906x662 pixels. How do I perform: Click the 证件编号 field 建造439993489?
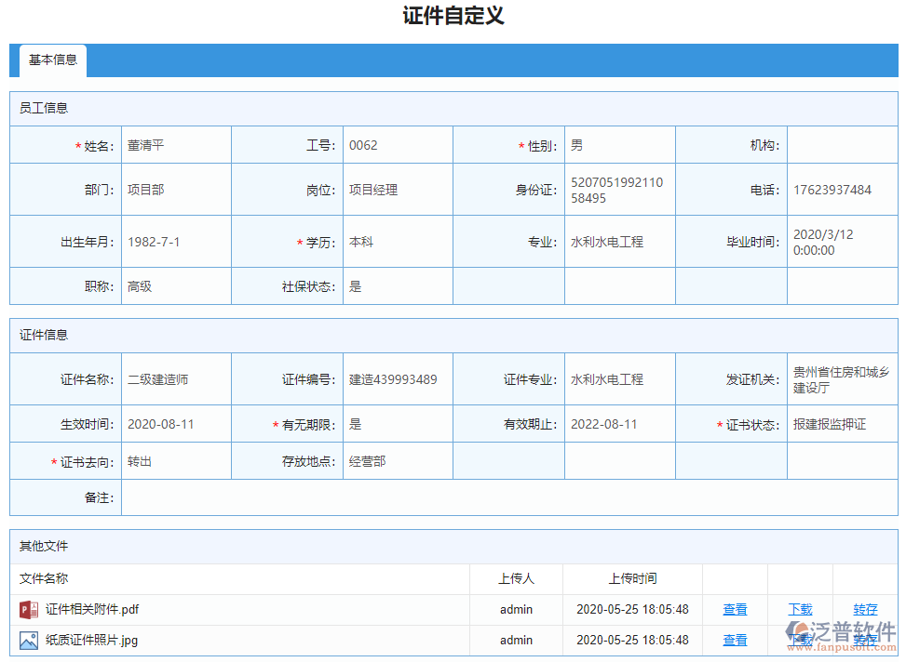398,379
